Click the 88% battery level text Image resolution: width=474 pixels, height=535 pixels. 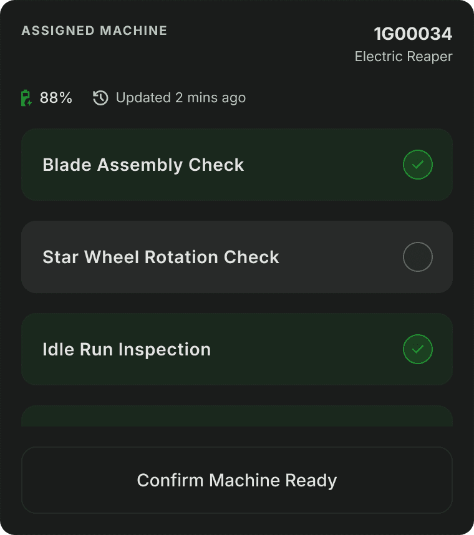tap(56, 98)
